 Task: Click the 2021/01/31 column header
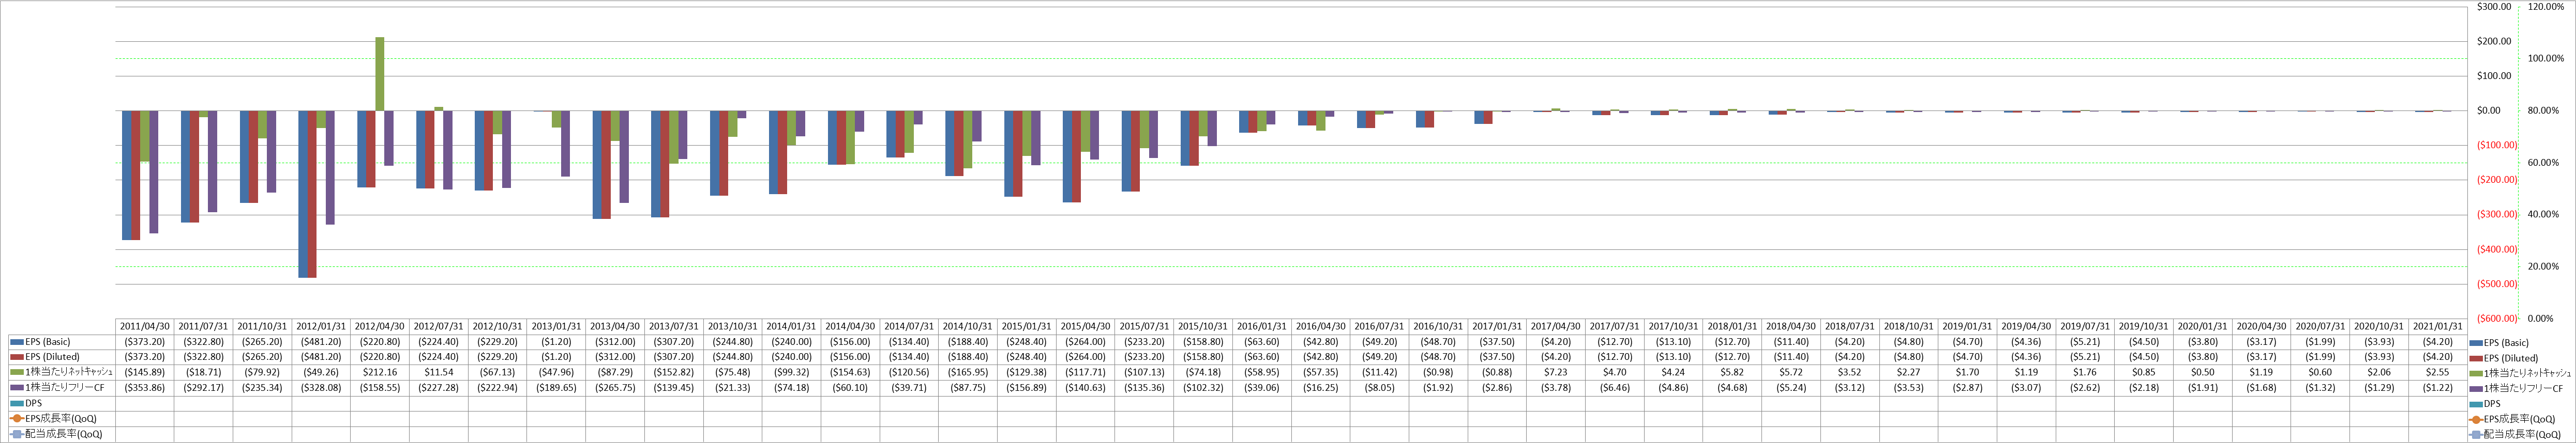pos(2437,326)
